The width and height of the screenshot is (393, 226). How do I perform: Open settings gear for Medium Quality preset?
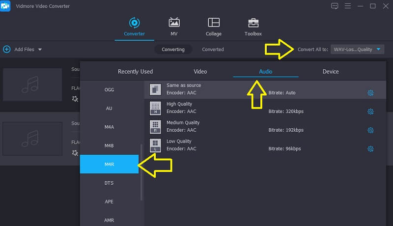[x=370, y=130]
